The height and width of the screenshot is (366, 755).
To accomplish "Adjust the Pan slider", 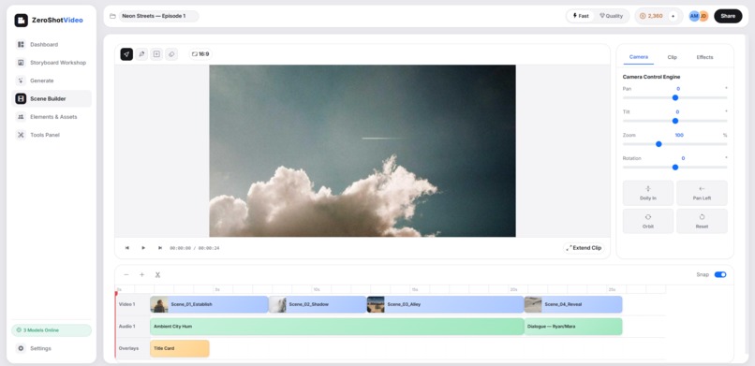I will pyautogui.click(x=675, y=97).
